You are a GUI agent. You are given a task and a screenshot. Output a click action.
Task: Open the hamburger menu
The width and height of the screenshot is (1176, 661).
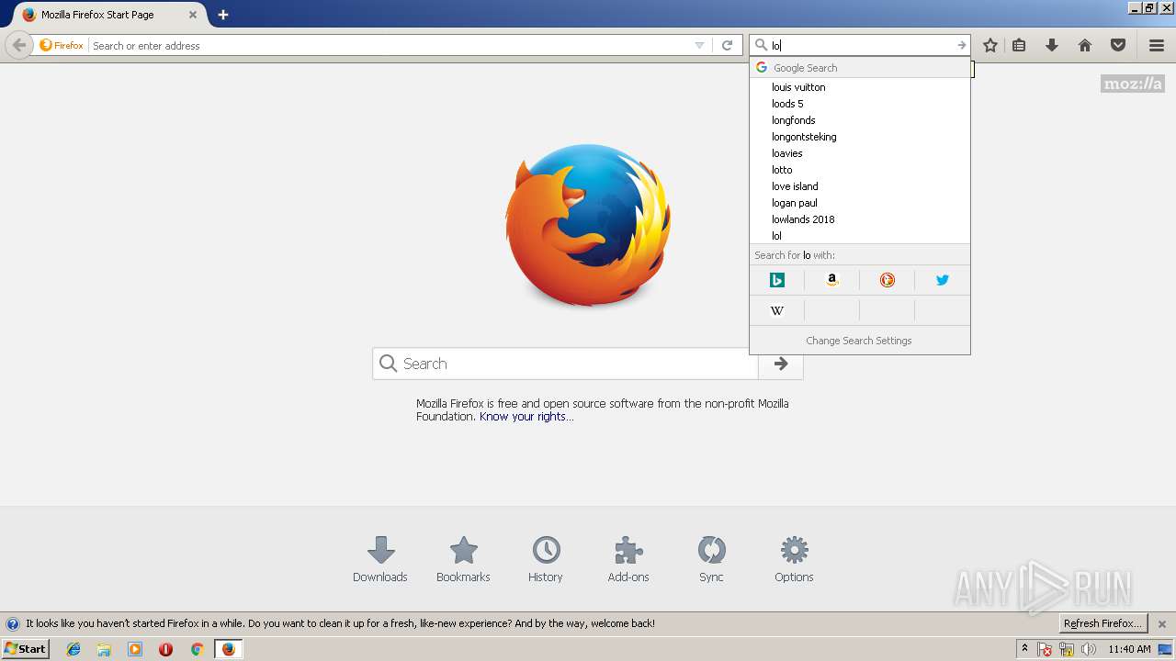[1157, 45]
